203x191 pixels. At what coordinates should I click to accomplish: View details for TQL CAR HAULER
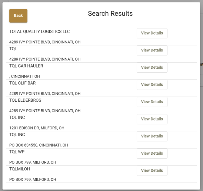coord(152,68)
